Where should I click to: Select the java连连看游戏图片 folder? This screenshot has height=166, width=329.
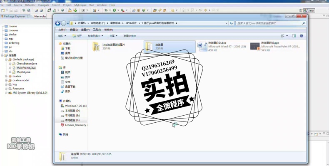click(114, 46)
